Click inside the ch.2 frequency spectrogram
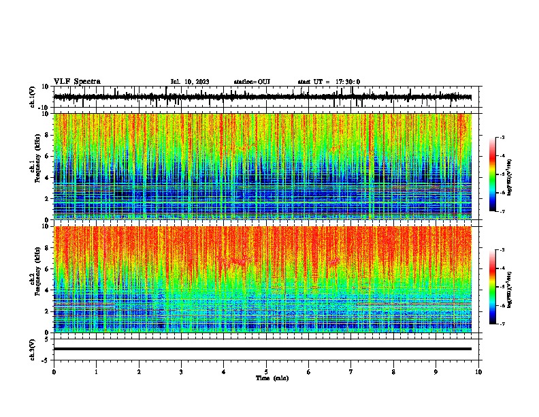The width and height of the screenshot is (539, 417). click(x=263, y=279)
